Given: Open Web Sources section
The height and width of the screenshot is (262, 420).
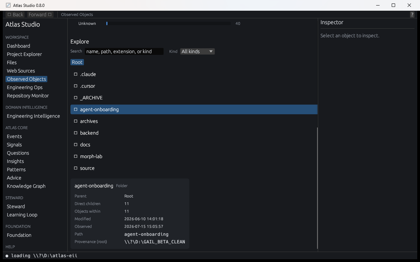Looking at the screenshot, I should click(x=21, y=71).
